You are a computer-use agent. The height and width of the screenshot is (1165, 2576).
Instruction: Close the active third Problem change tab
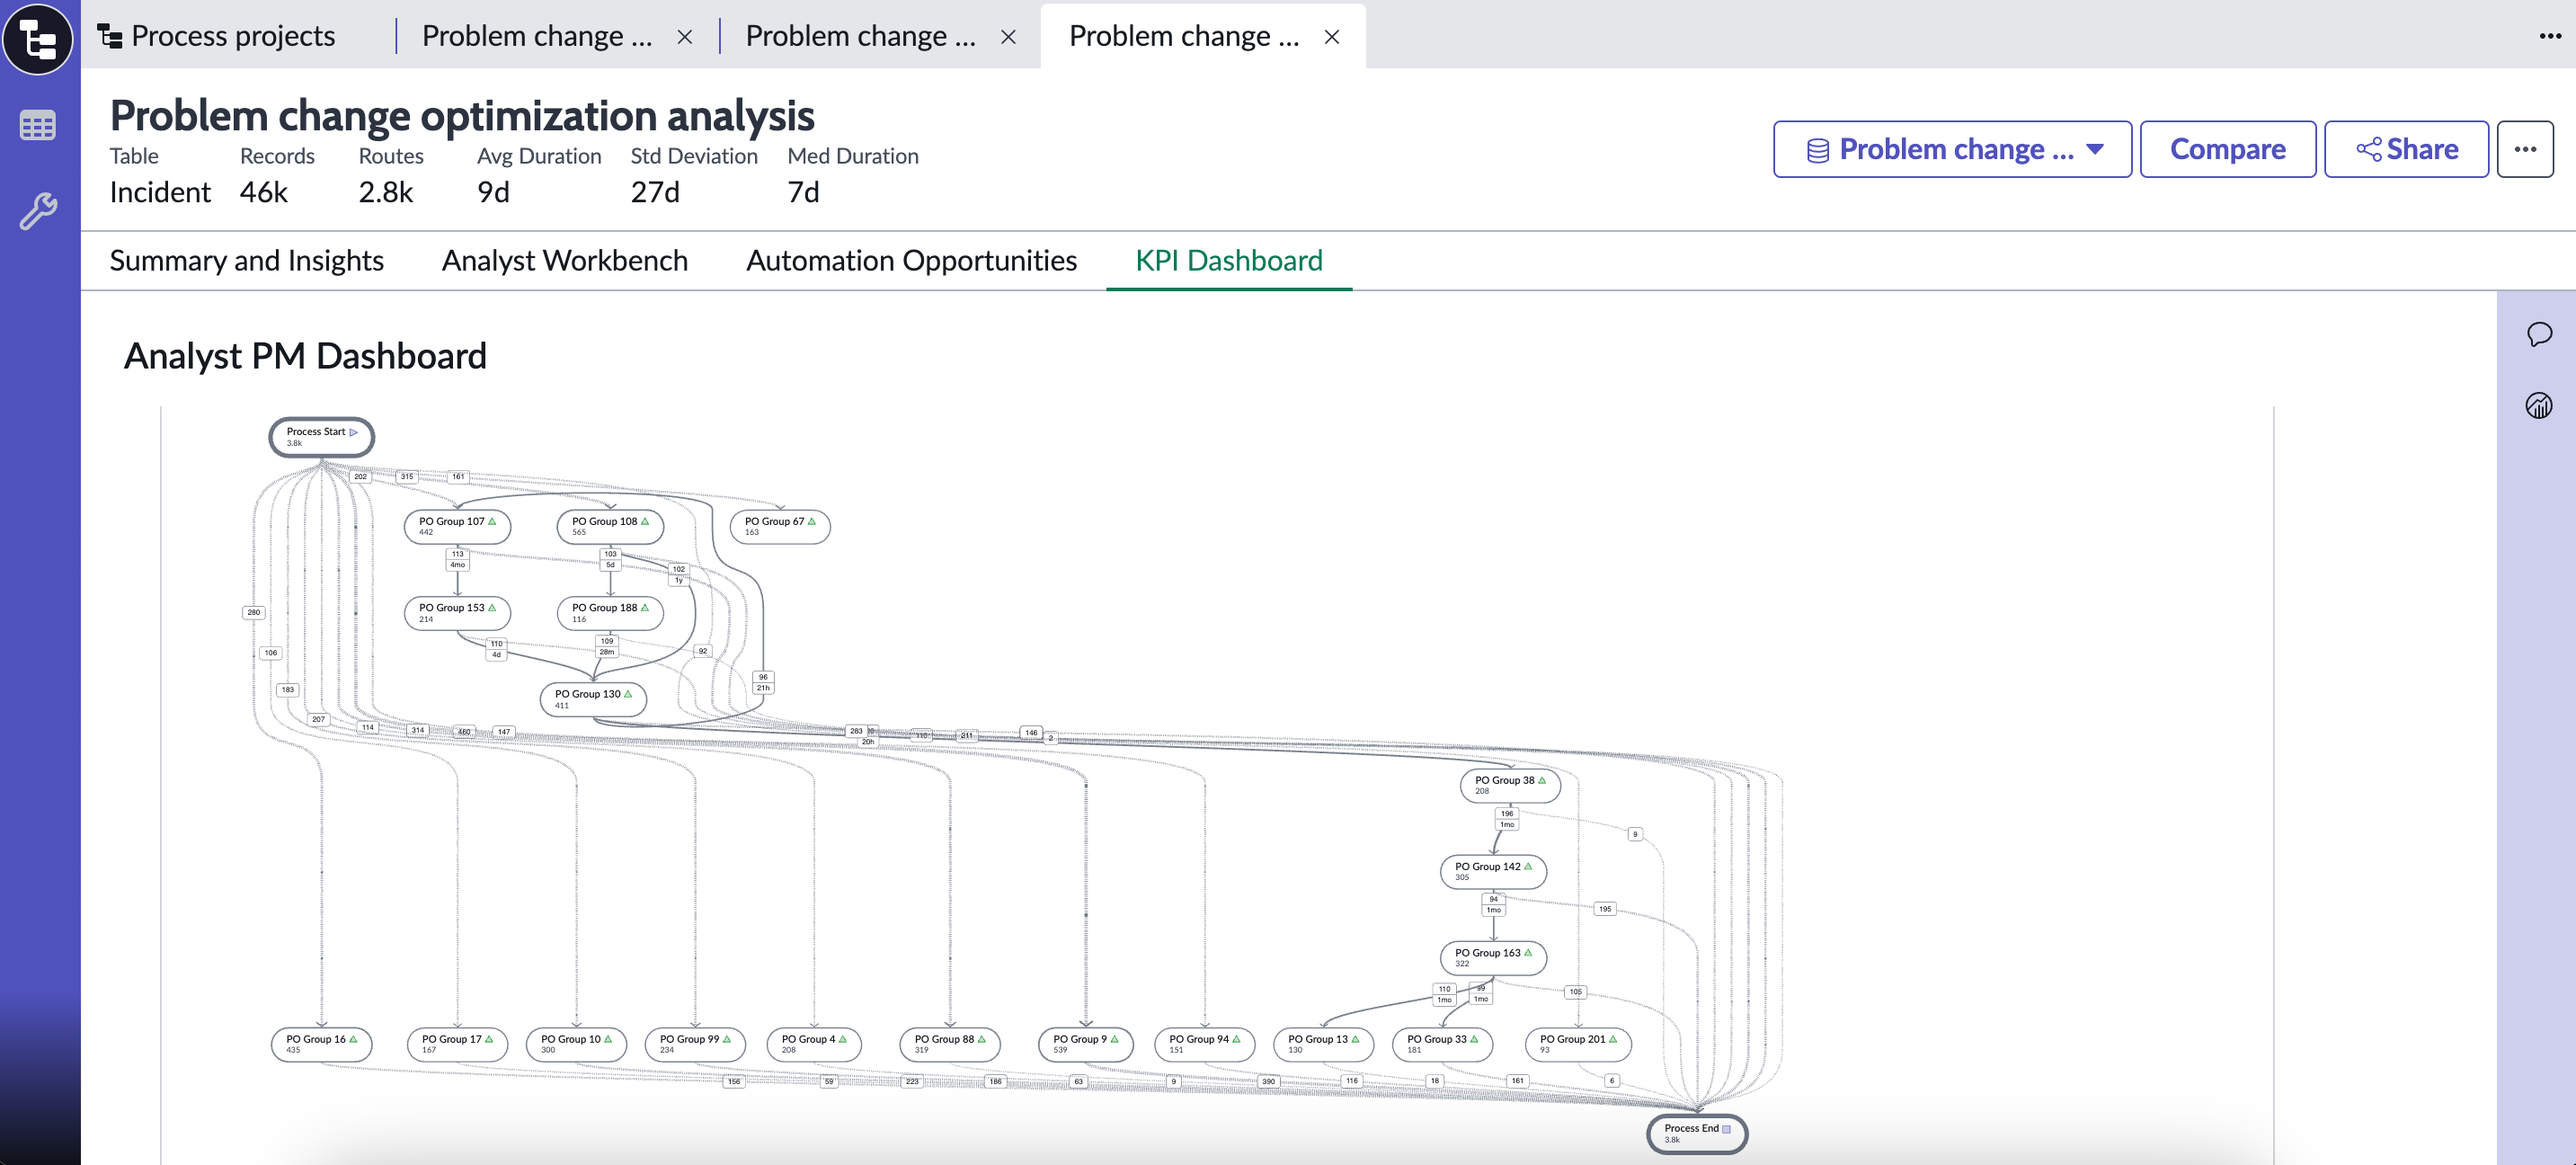[1331, 37]
